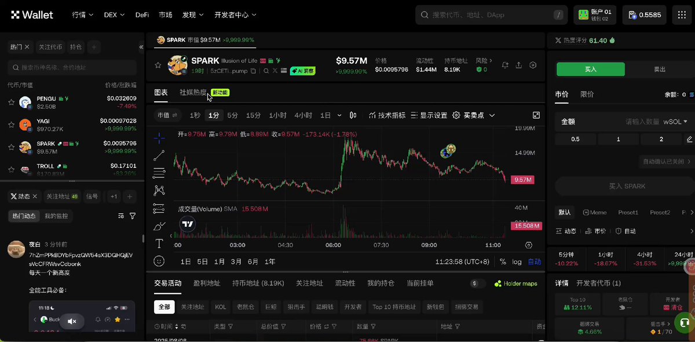Expand the 行情 menu

pyautogui.click(x=82, y=15)
